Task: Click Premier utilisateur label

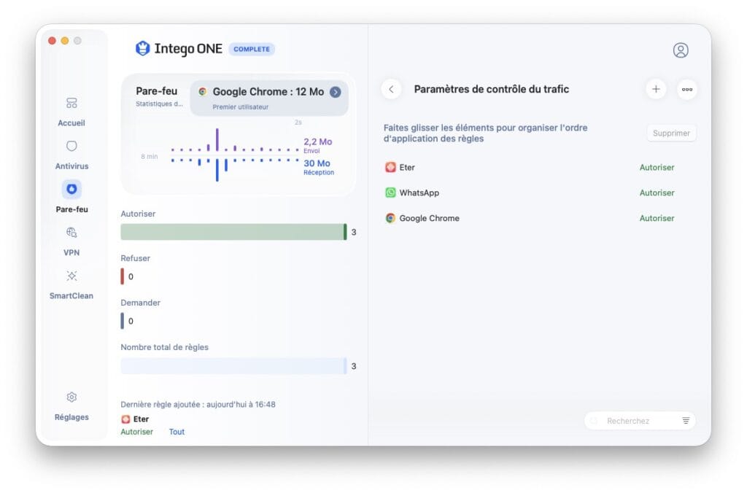Action: [x=240, y=107]
